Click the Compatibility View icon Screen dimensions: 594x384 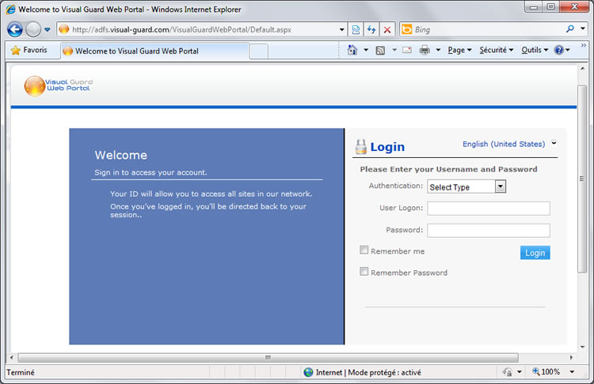coord(356,30)
